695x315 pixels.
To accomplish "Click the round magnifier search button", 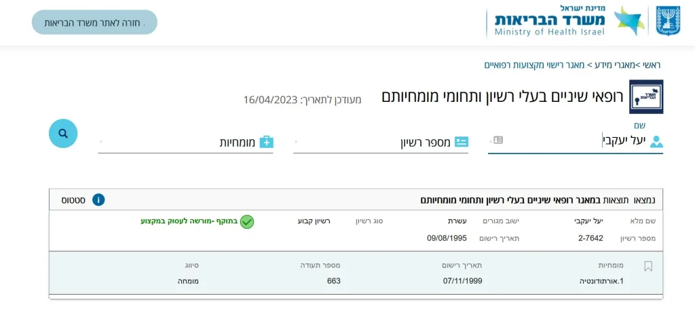I will pos(63,134).
